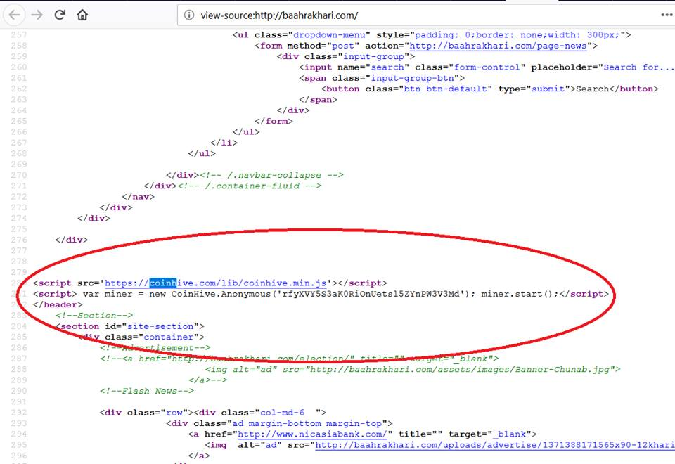Select the 'dropdown-menu' class value

pos(329,35)
